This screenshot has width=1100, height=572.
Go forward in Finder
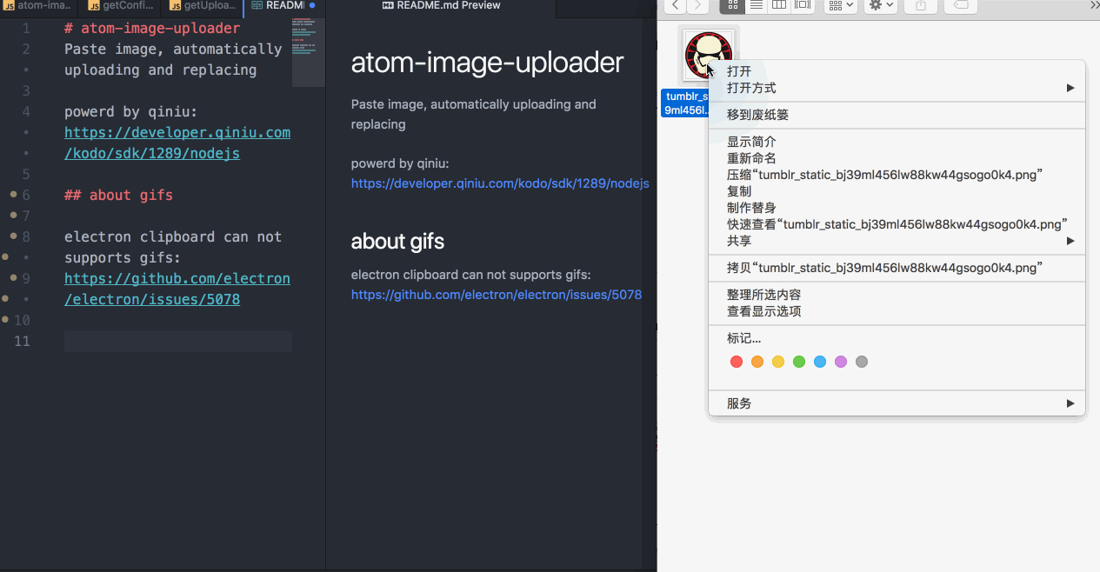(697, 6)
